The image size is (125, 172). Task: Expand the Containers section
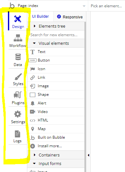click(x=56, y=155)
